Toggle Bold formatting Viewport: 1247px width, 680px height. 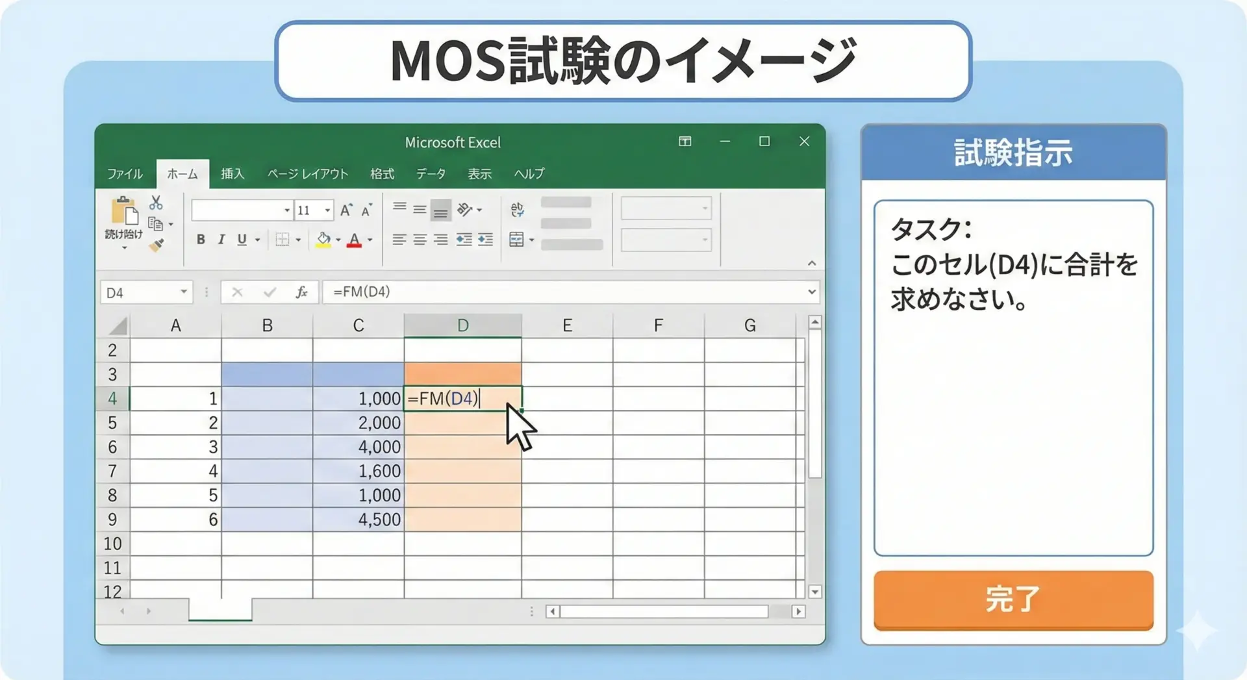pyautogui.click(x=201, y=240)
